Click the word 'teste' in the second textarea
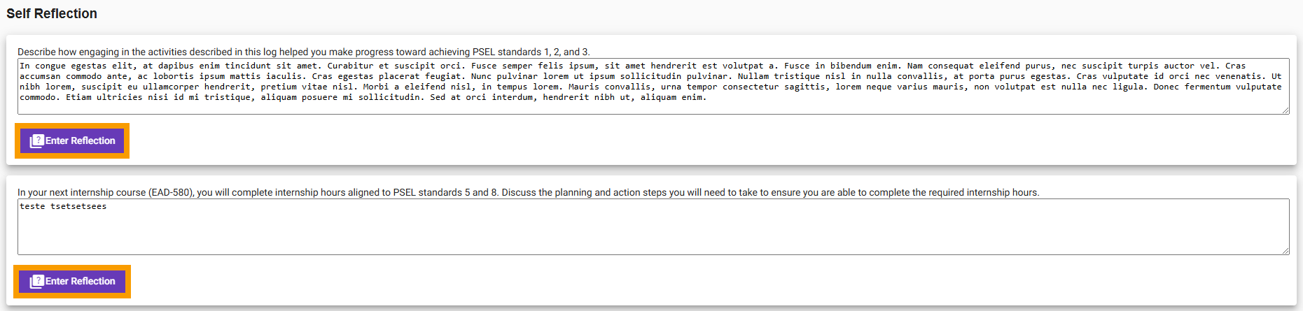 click(x=32, y=207)
